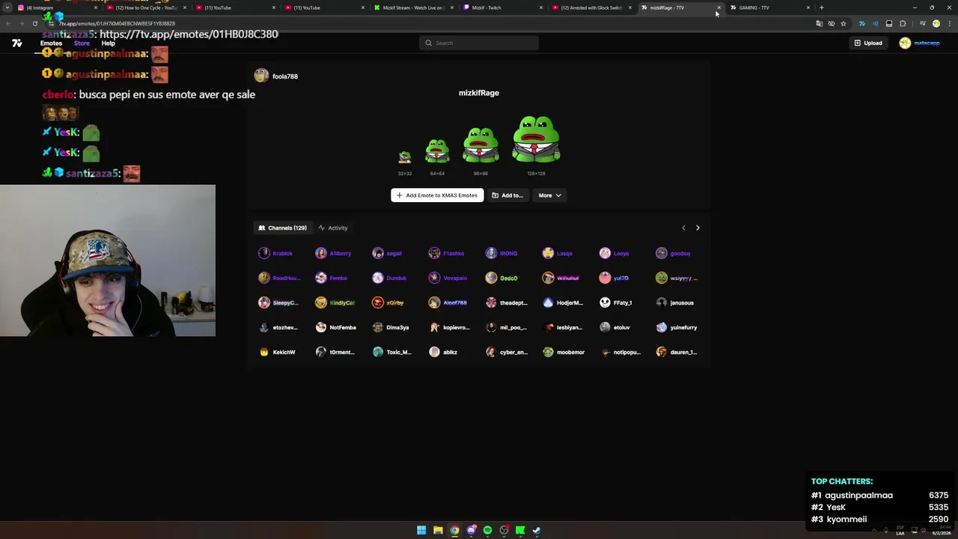Open ablkz channel entry
Screen dimensions: 958x539
[443, 352]
